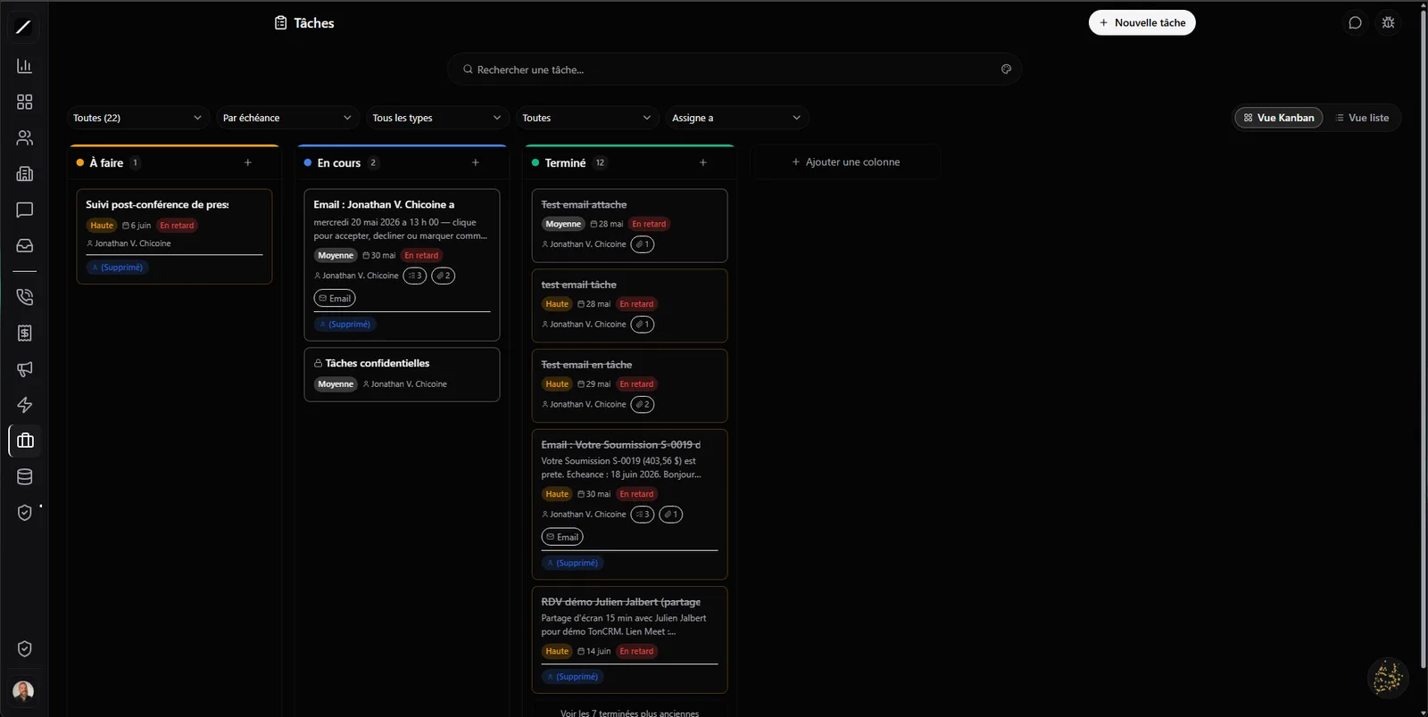Add a task to En cours column
Image resolution: width=1428 pixels, height=717 pixels.
476,162
